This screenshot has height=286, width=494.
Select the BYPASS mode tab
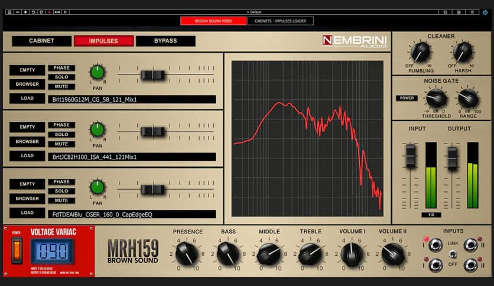tap(165, 41)
